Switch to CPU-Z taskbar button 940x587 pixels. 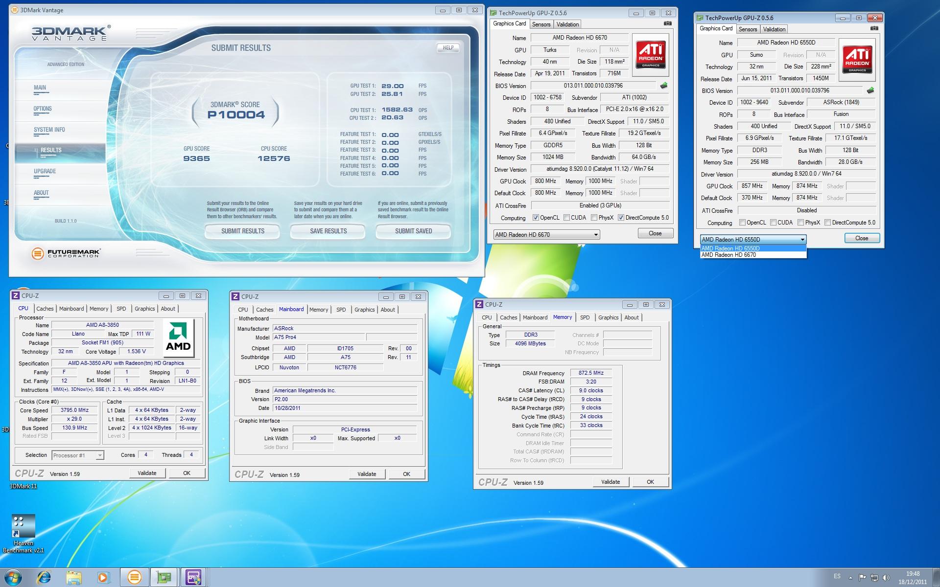click(194, 578)
